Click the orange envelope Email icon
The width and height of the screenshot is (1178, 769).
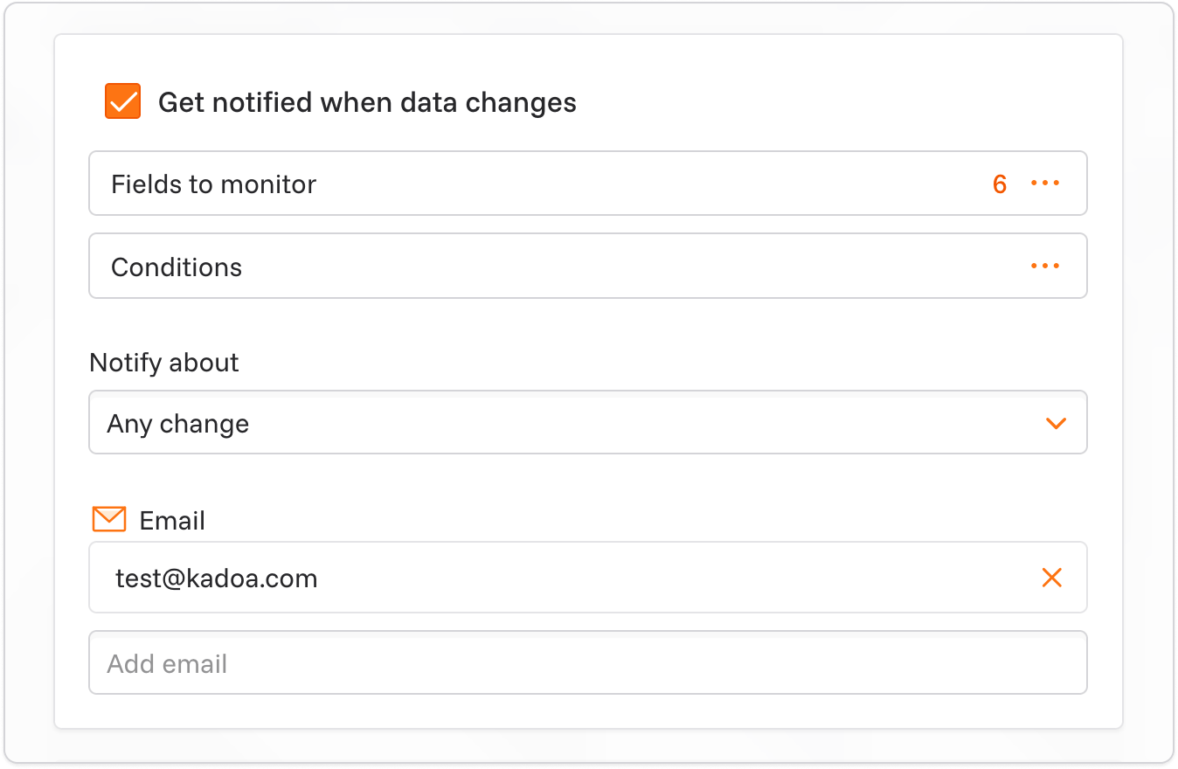coord(109,519)
